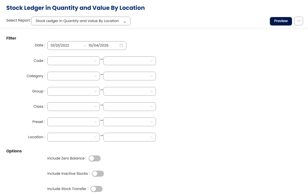Click the calendar icon in Date field
Screen dimensions: 308x196
(x=121, y=46)
